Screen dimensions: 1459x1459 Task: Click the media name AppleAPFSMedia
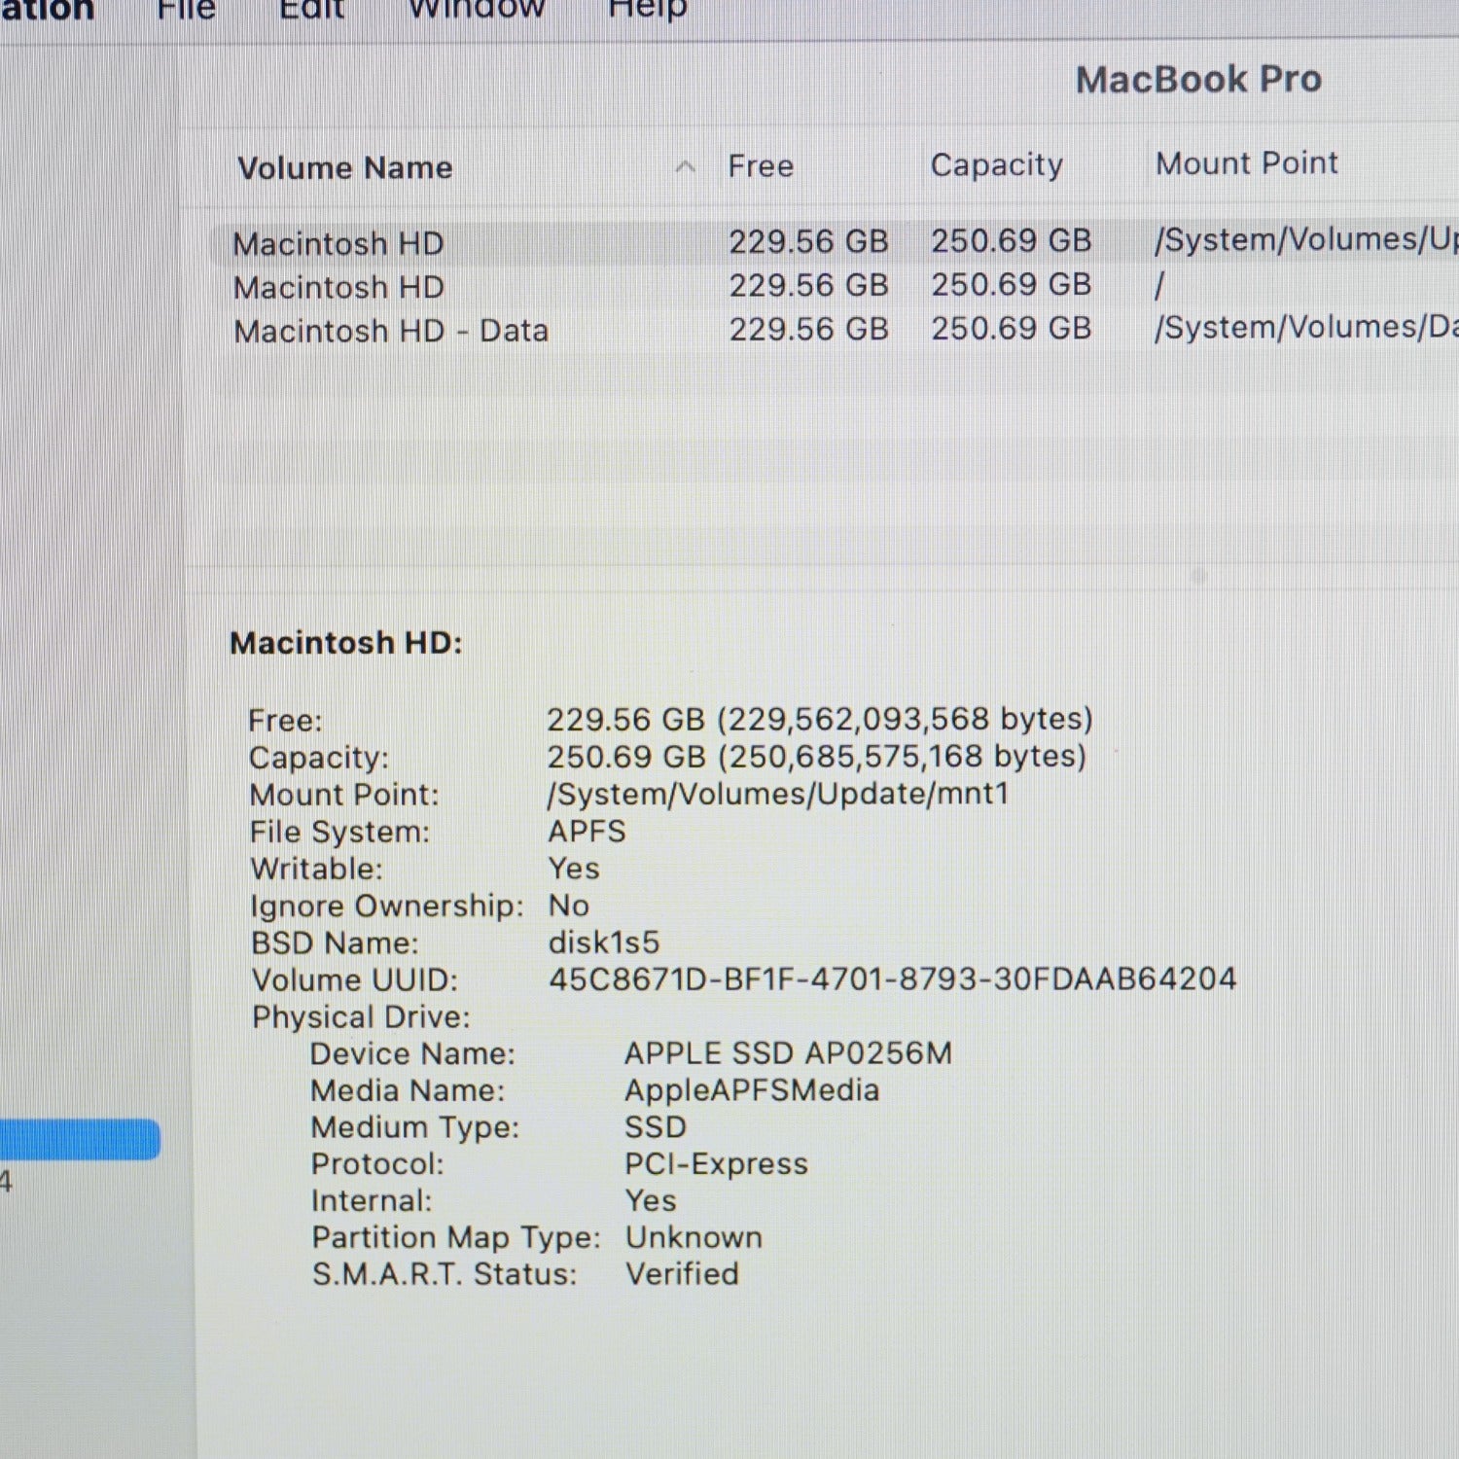[752, 1090]
